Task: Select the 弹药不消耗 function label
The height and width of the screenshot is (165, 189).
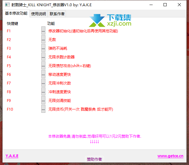Action: (x=58, y=48)
